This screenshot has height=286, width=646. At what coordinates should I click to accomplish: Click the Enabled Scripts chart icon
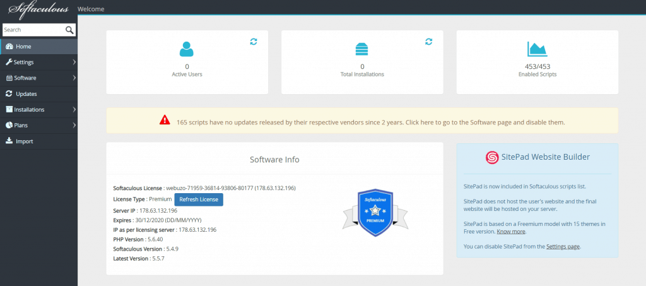click(x=537, y=49)
